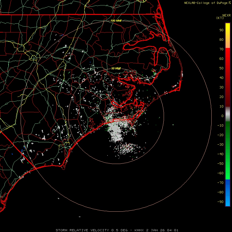
Task: Pick the -20 label on velocity scale
Action: coord(220,135)
